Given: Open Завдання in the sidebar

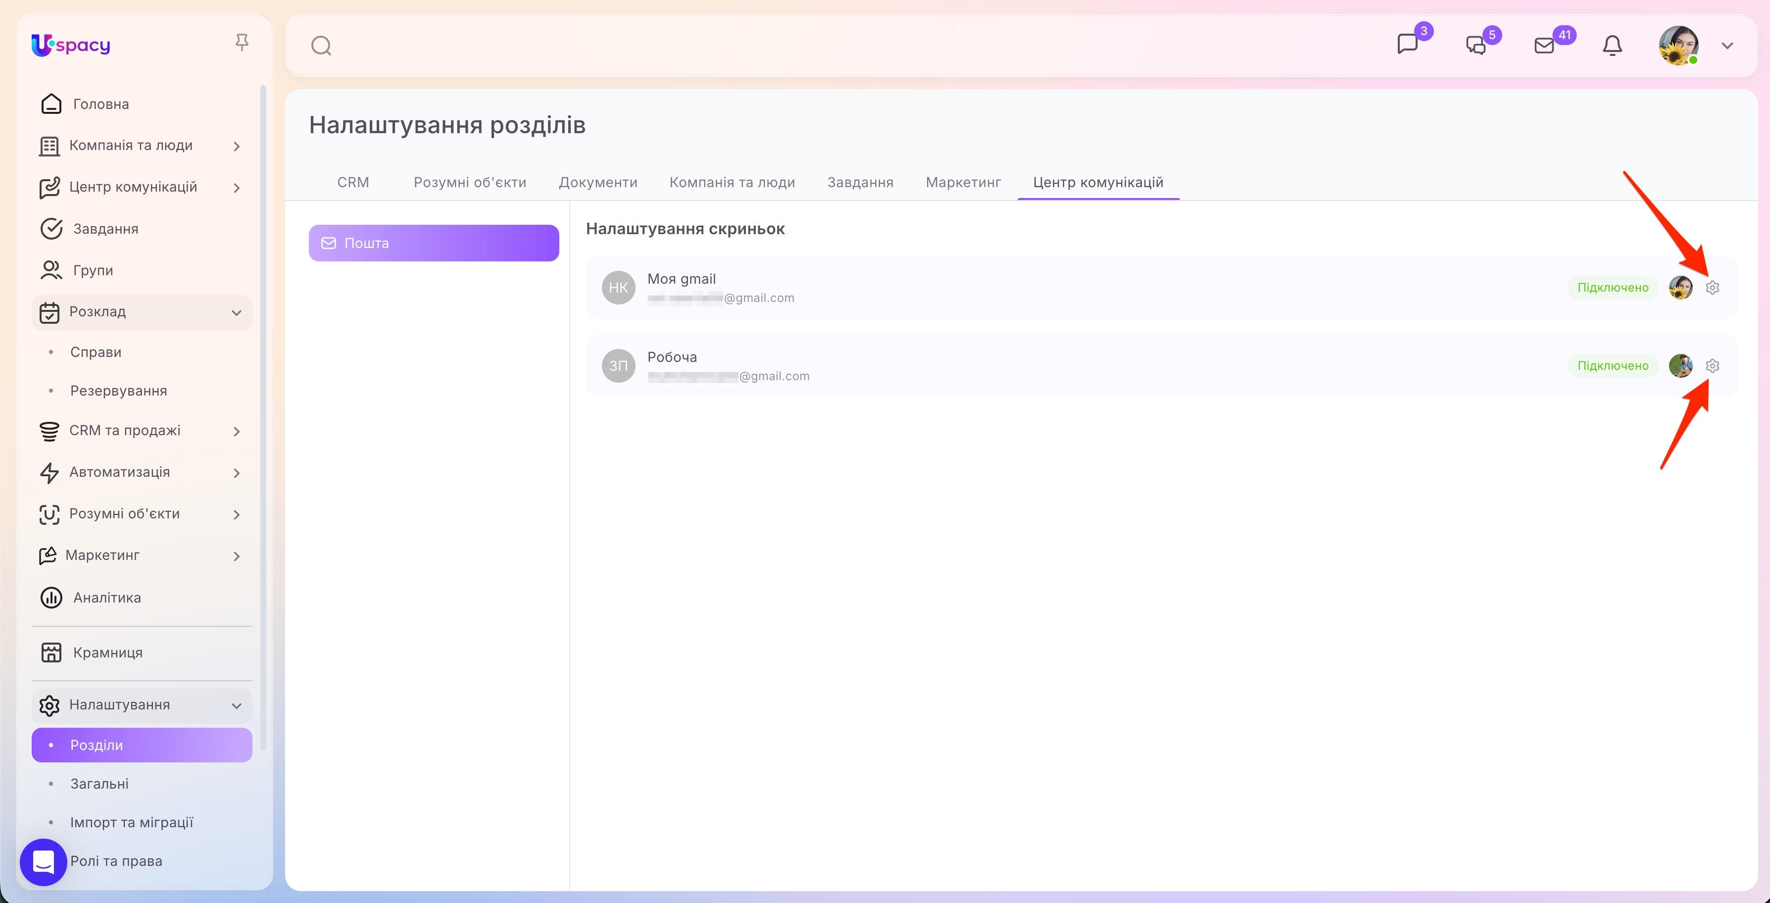Looking at the screenshot, I should coord(142,229).
